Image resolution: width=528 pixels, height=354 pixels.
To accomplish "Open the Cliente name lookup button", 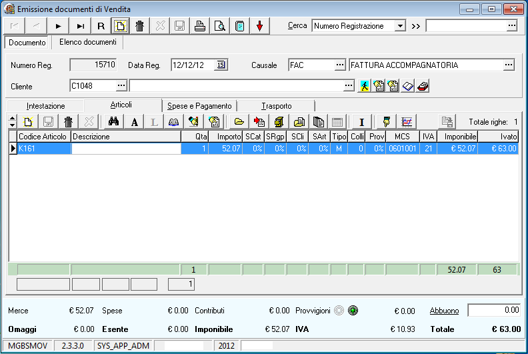I will tap(349, 86).
